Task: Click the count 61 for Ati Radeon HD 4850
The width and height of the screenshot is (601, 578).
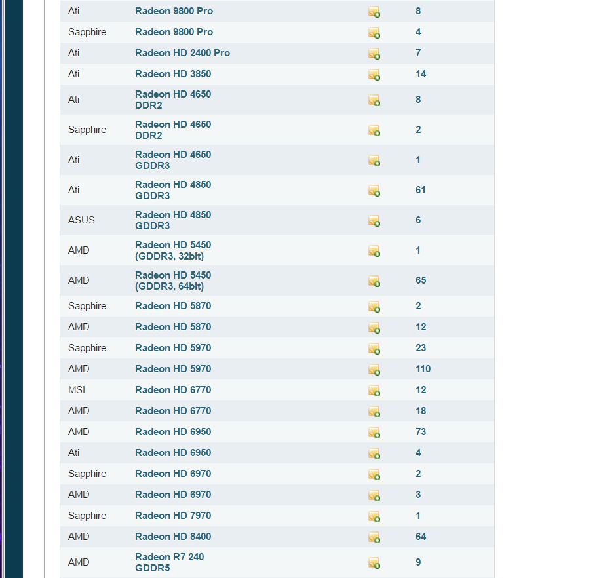Action: (421, 190)
